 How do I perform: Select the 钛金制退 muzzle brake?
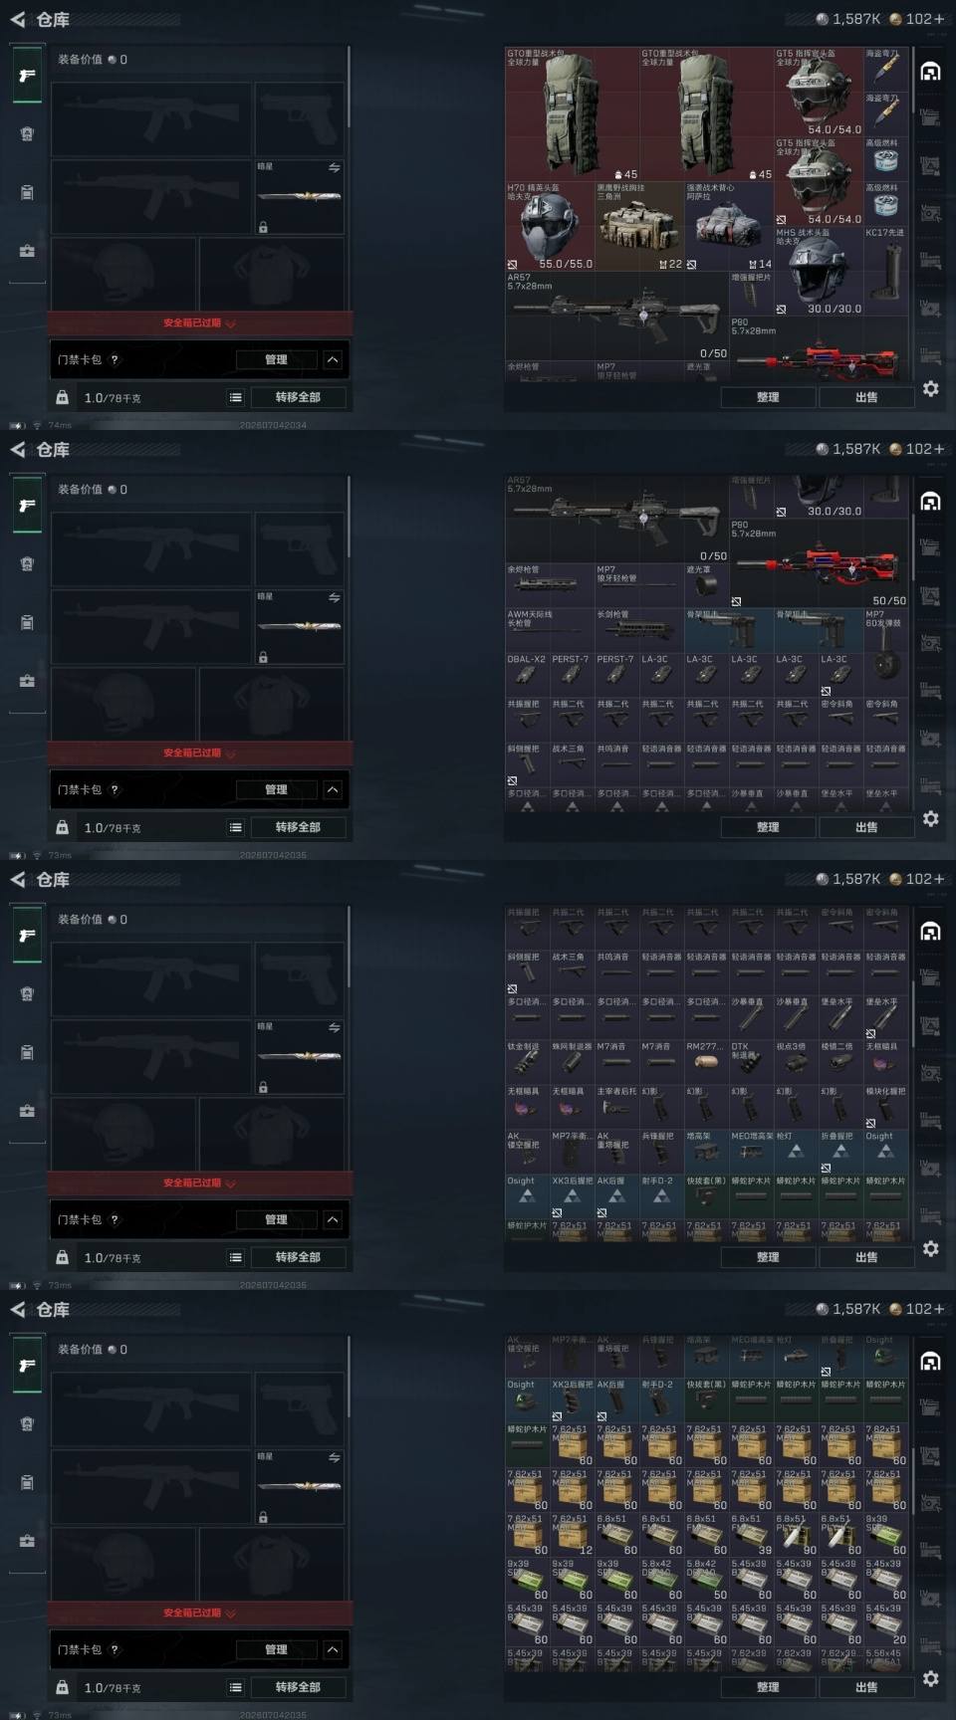click(x=527, y=1062)
